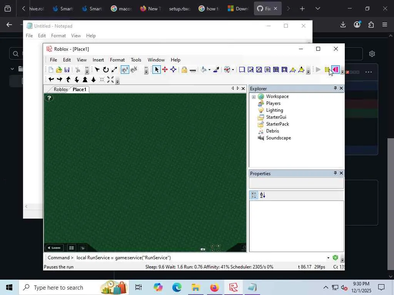Open the Roblox File menu
Viewport: 394px width, 295px height.
pos(53,60)
